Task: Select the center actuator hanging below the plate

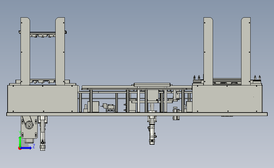Action: (x=152, y=130)
